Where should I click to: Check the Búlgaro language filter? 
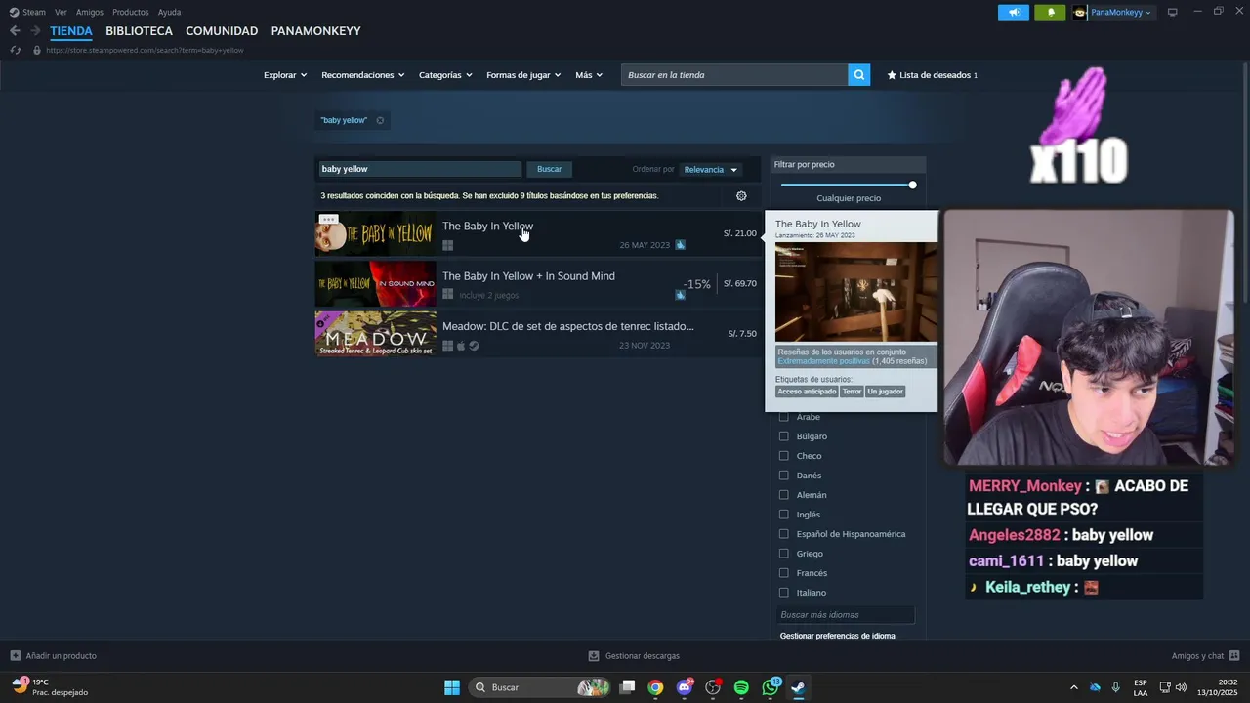pos(783,436)
